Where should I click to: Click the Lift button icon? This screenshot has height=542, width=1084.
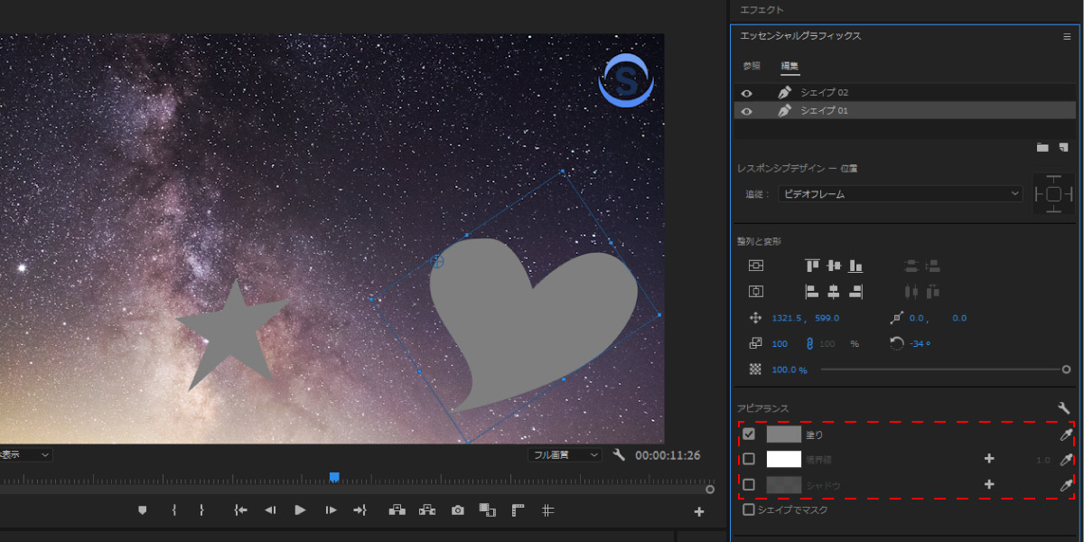(x=397, y=510)
